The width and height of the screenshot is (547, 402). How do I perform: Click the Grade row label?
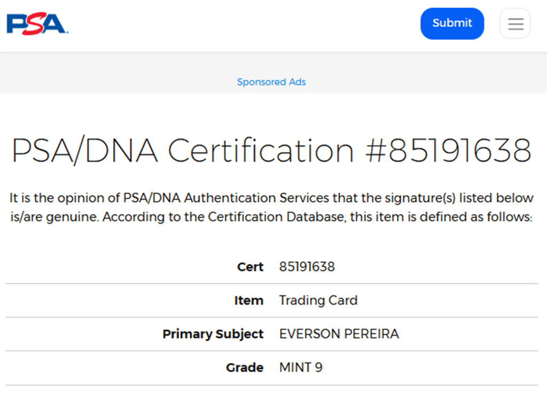click(245, 368)
